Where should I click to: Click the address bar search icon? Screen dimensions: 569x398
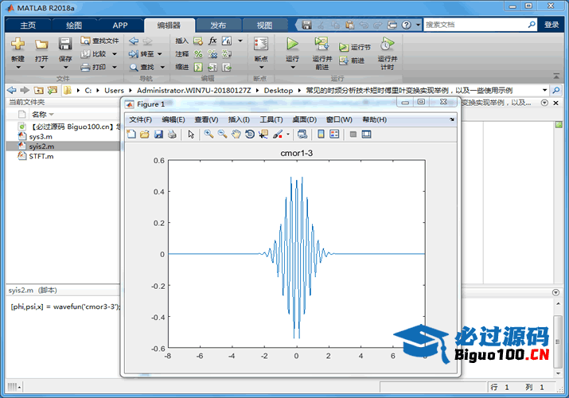(x=556, y=90)
